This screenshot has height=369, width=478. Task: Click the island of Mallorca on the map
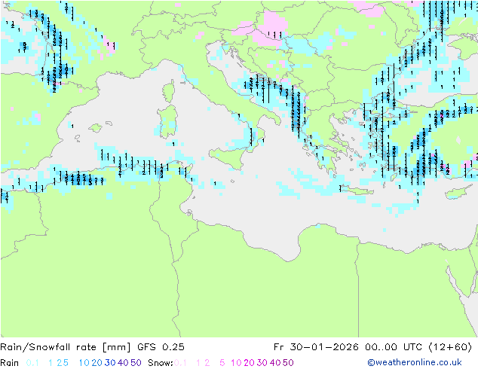coord(96,128)
